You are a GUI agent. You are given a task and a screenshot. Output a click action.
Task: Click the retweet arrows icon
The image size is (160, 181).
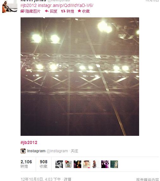click(x=63, y=11)
